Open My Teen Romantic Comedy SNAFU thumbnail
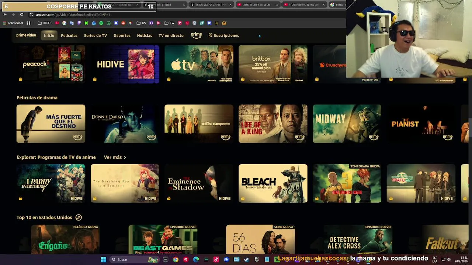 click(x=421, y=183)
